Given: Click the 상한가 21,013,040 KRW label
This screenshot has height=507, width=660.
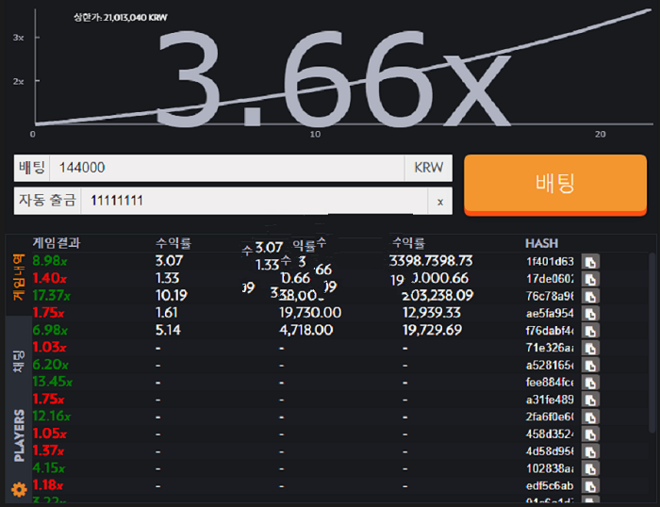Looking at the screenshot, I should tap(121, 18).
